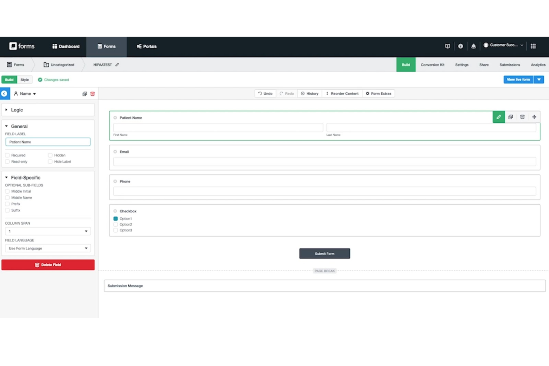
Task: Check the Middle Initial sub-field option
Action: (x=7, y=191)
